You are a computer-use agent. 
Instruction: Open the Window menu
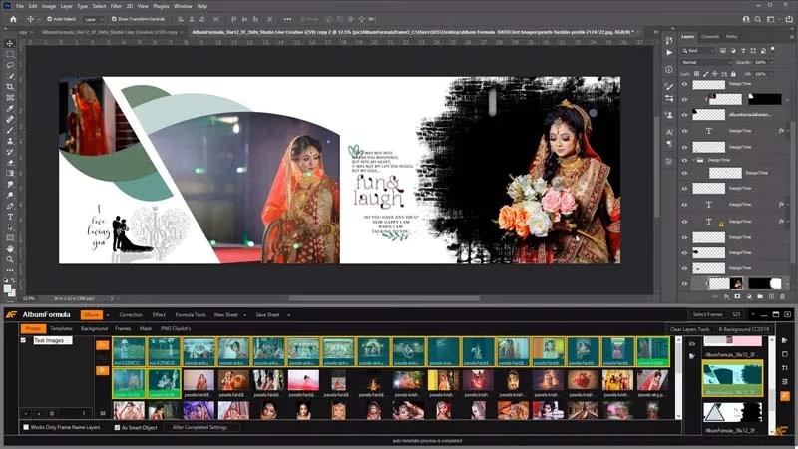[183, 6]
